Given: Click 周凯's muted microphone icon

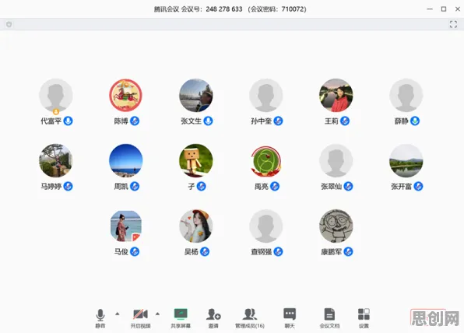Looking at the screenshot, I should pyautogui.click(x=135, y=186).
